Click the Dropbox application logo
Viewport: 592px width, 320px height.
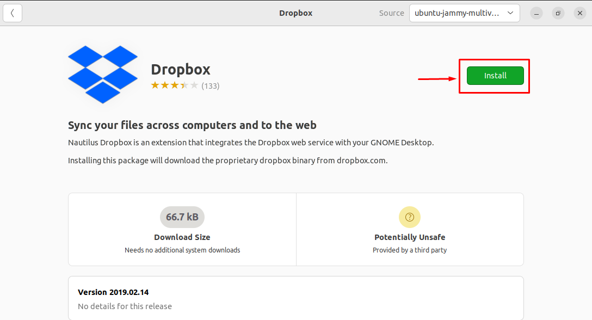coord(103,75)
